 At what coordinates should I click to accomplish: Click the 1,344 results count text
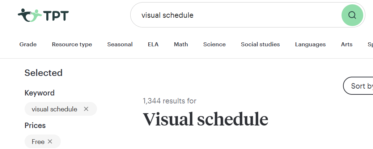(x=169, y=101)
